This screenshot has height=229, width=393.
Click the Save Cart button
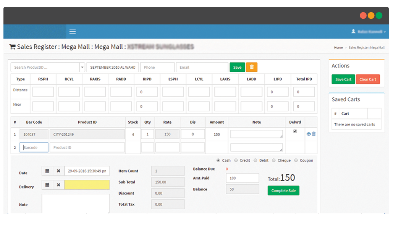pos(343,79)
